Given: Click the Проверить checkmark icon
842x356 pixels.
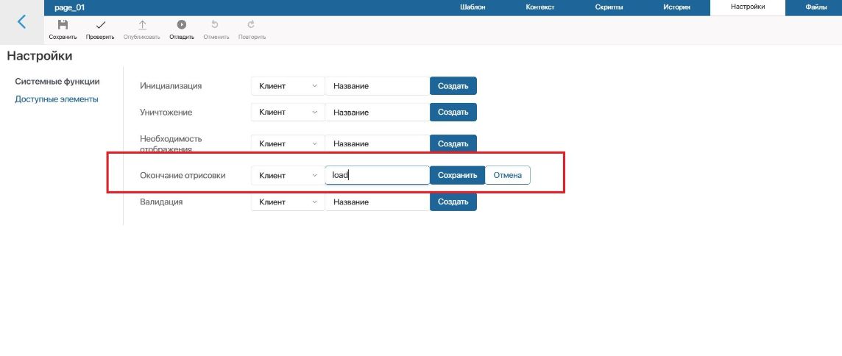Looking at the screenshot, I should click(100, 25).
